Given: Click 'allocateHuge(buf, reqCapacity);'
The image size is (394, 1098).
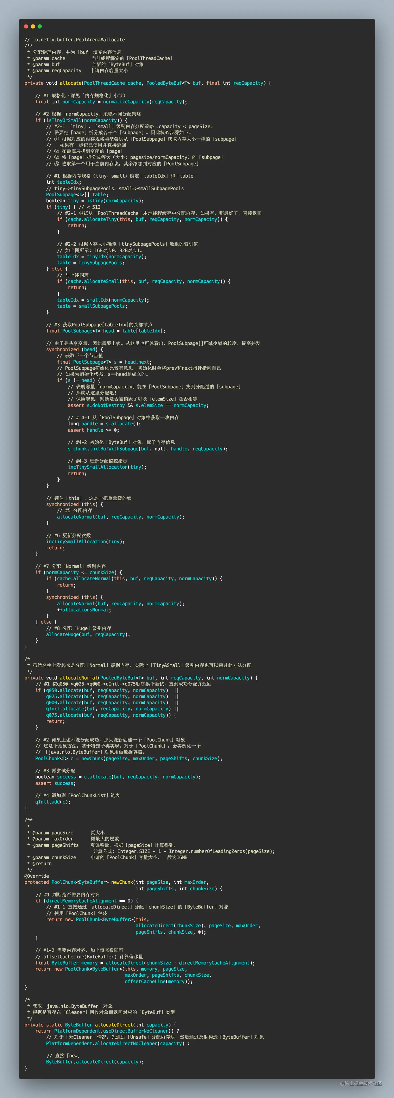Looking at the screenshot, I should tap(88, 634).
